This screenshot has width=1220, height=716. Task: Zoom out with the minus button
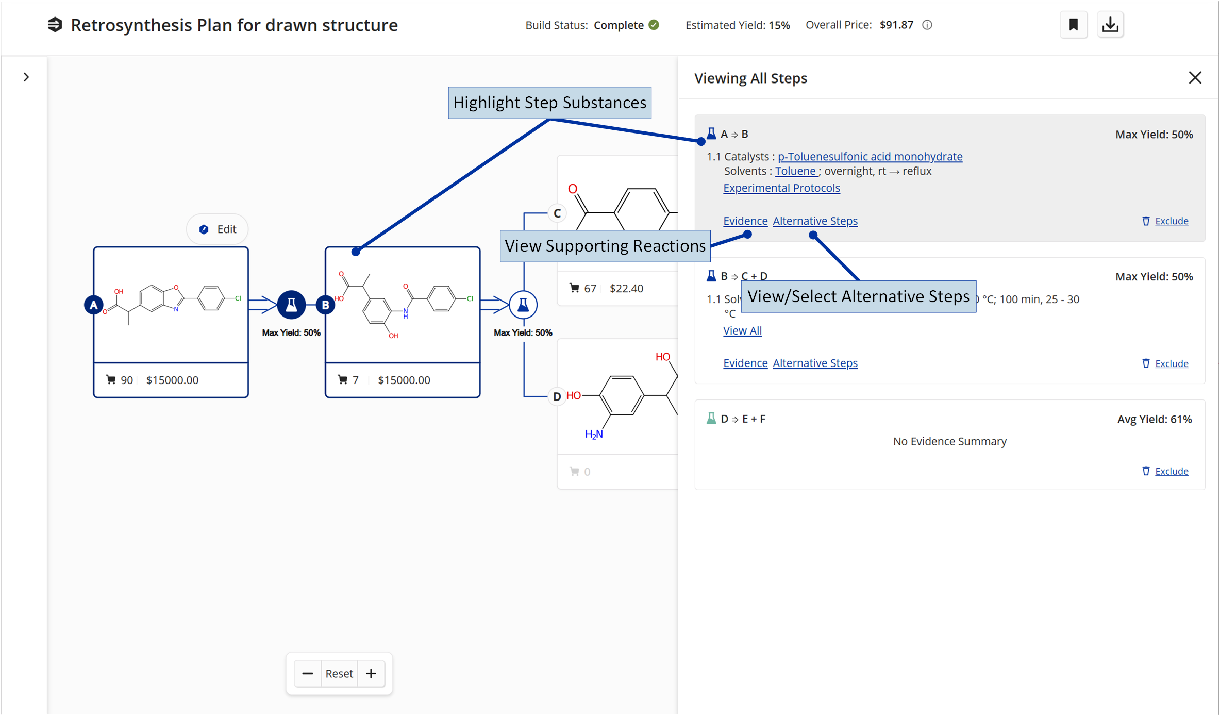(308, 674)
